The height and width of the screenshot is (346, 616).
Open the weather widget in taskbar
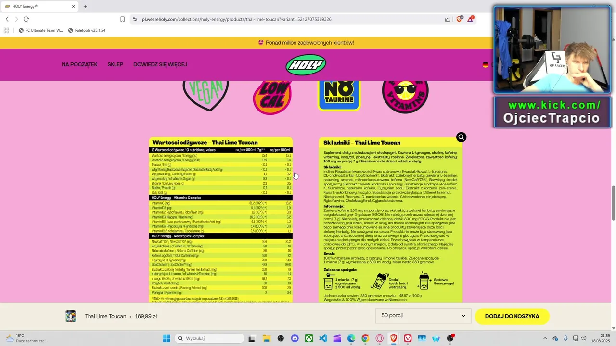point(26,338)
